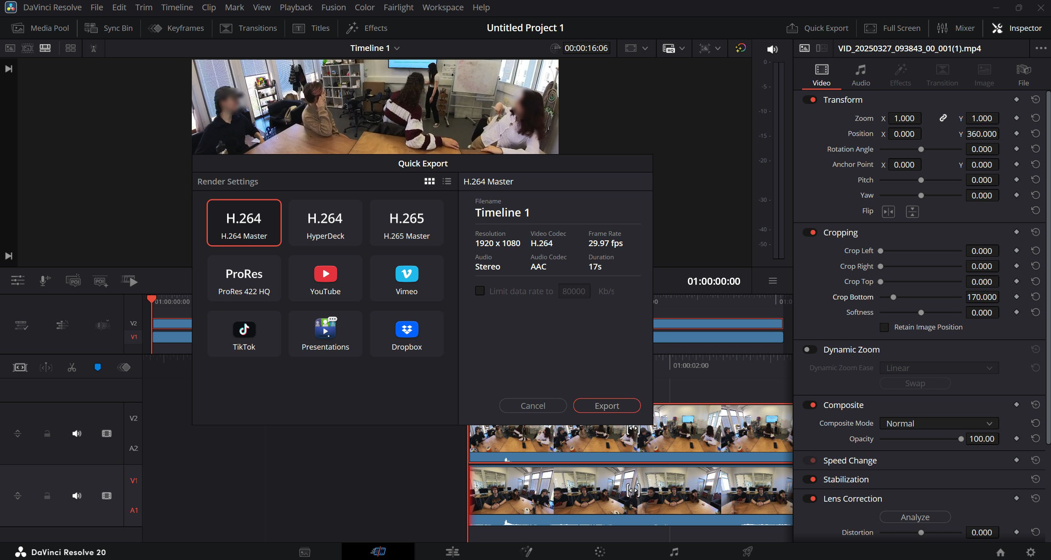Screen dimensions: 1051x560
Task: Click the blue marker flag icon
Action: [98, 367]
